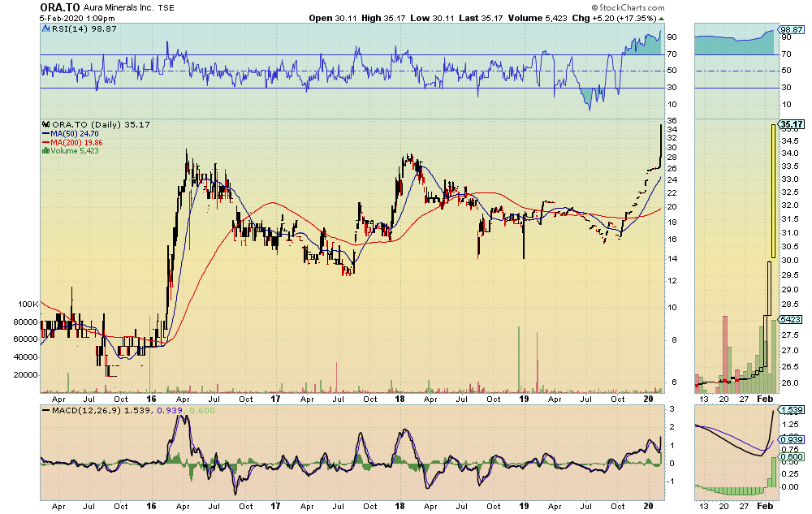Image resolution: width=812 pixels, height=514 pixels.
Task: Click the Last 35.17 quote value
Action: coord(481,18)
